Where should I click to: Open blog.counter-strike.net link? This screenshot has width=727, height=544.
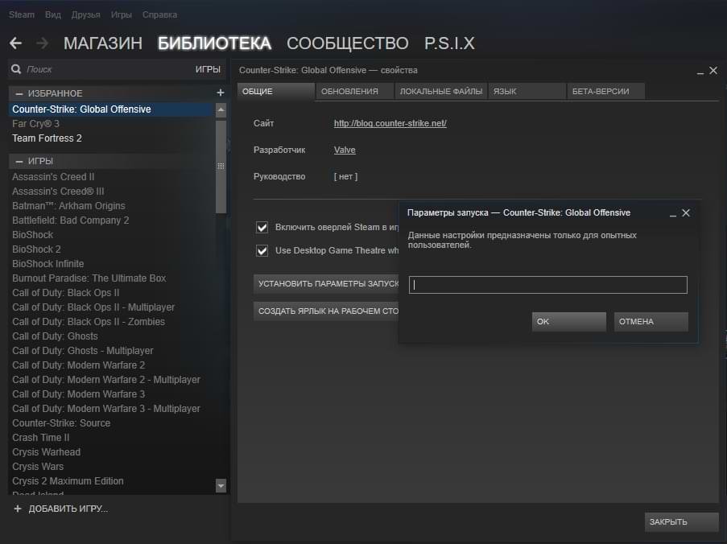point(390,123)
